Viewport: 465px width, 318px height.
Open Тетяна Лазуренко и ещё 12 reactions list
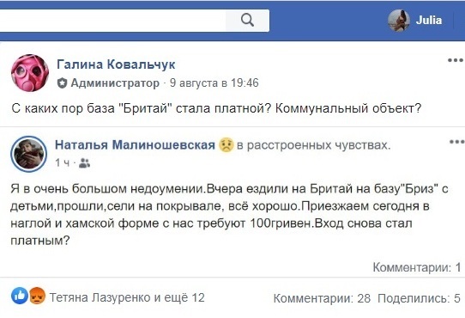[127, 297]
